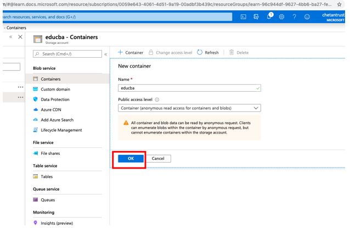The height and width of the screenshot is (228, 350).
Task: Click the chetantrust account name
Action: pyautogui.click(x=333, y=15)
